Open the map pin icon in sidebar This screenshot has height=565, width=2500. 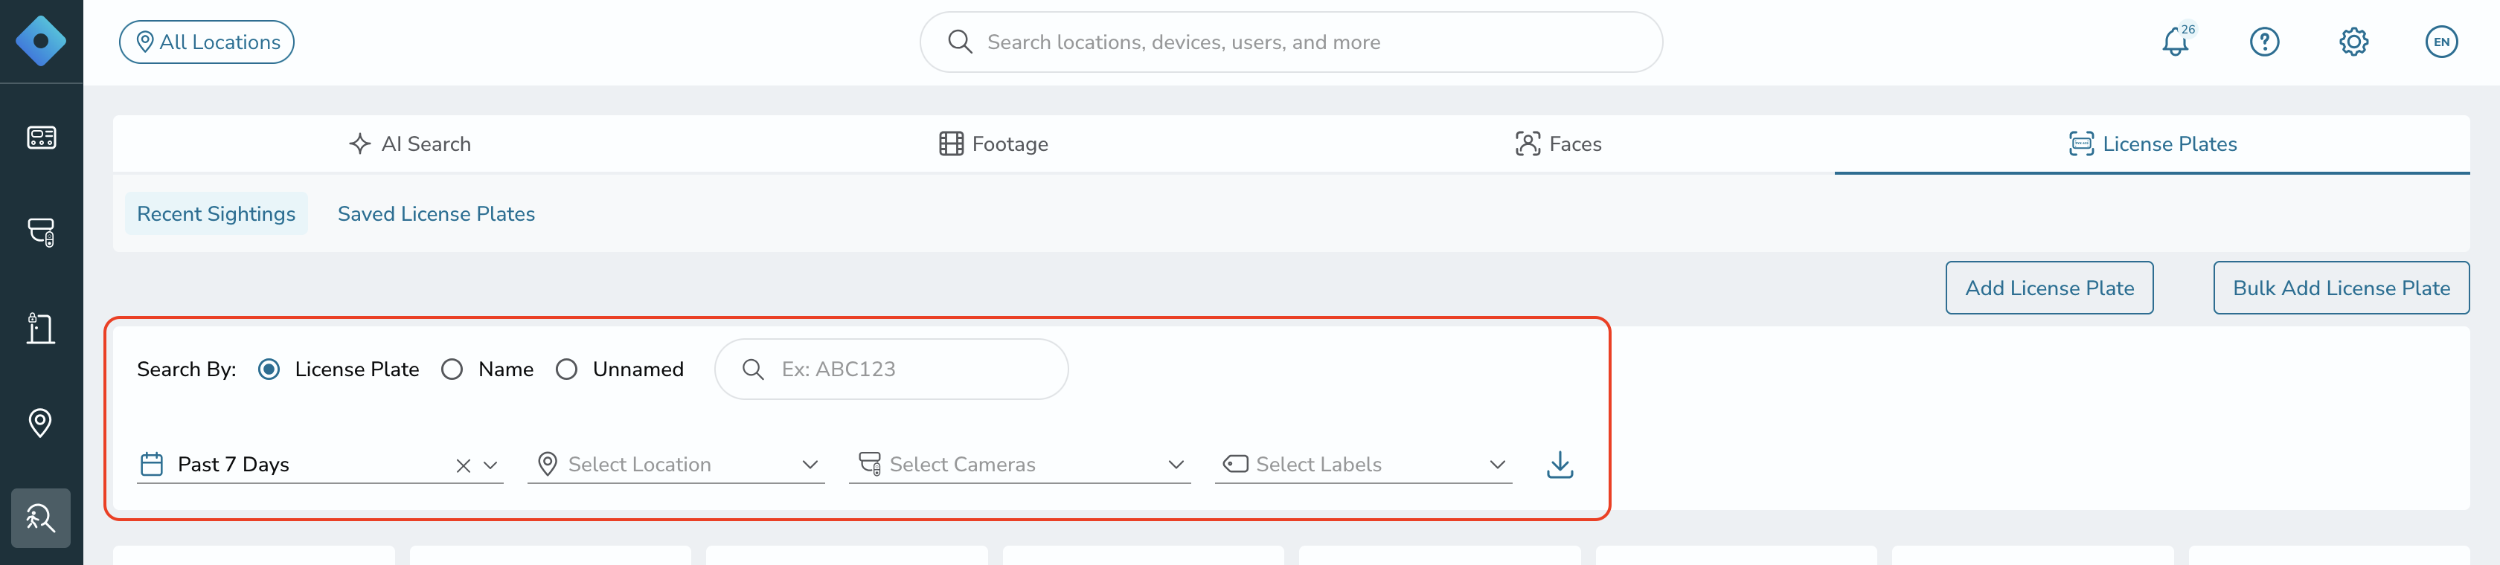pos(41,422)
